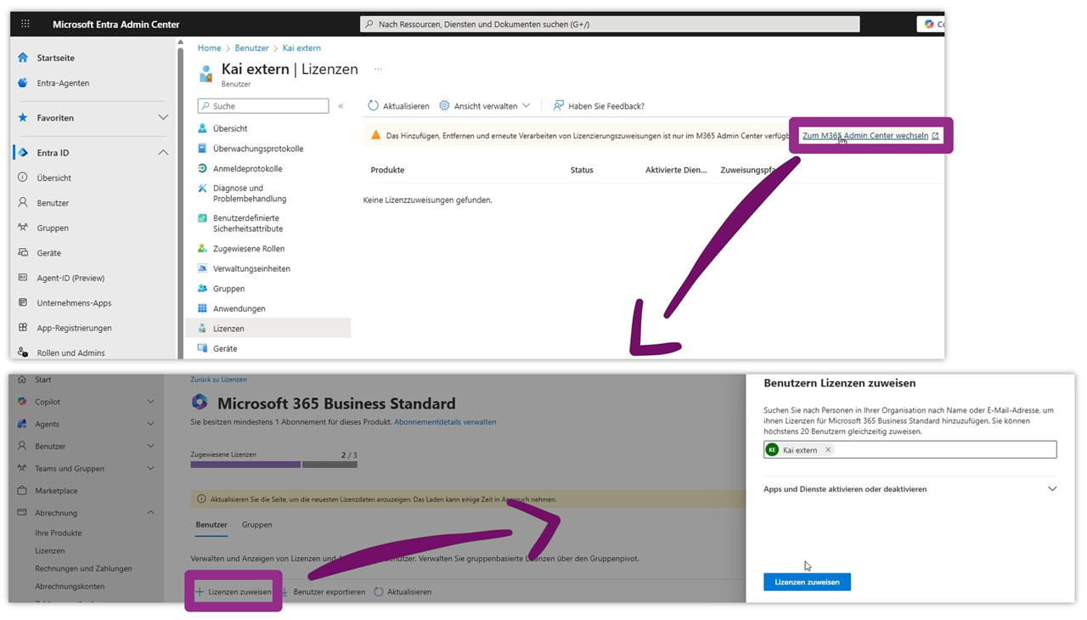
Task: Collapse the Abrechnung chevron in M365 sidebar
Action: (x=150, y=513)
